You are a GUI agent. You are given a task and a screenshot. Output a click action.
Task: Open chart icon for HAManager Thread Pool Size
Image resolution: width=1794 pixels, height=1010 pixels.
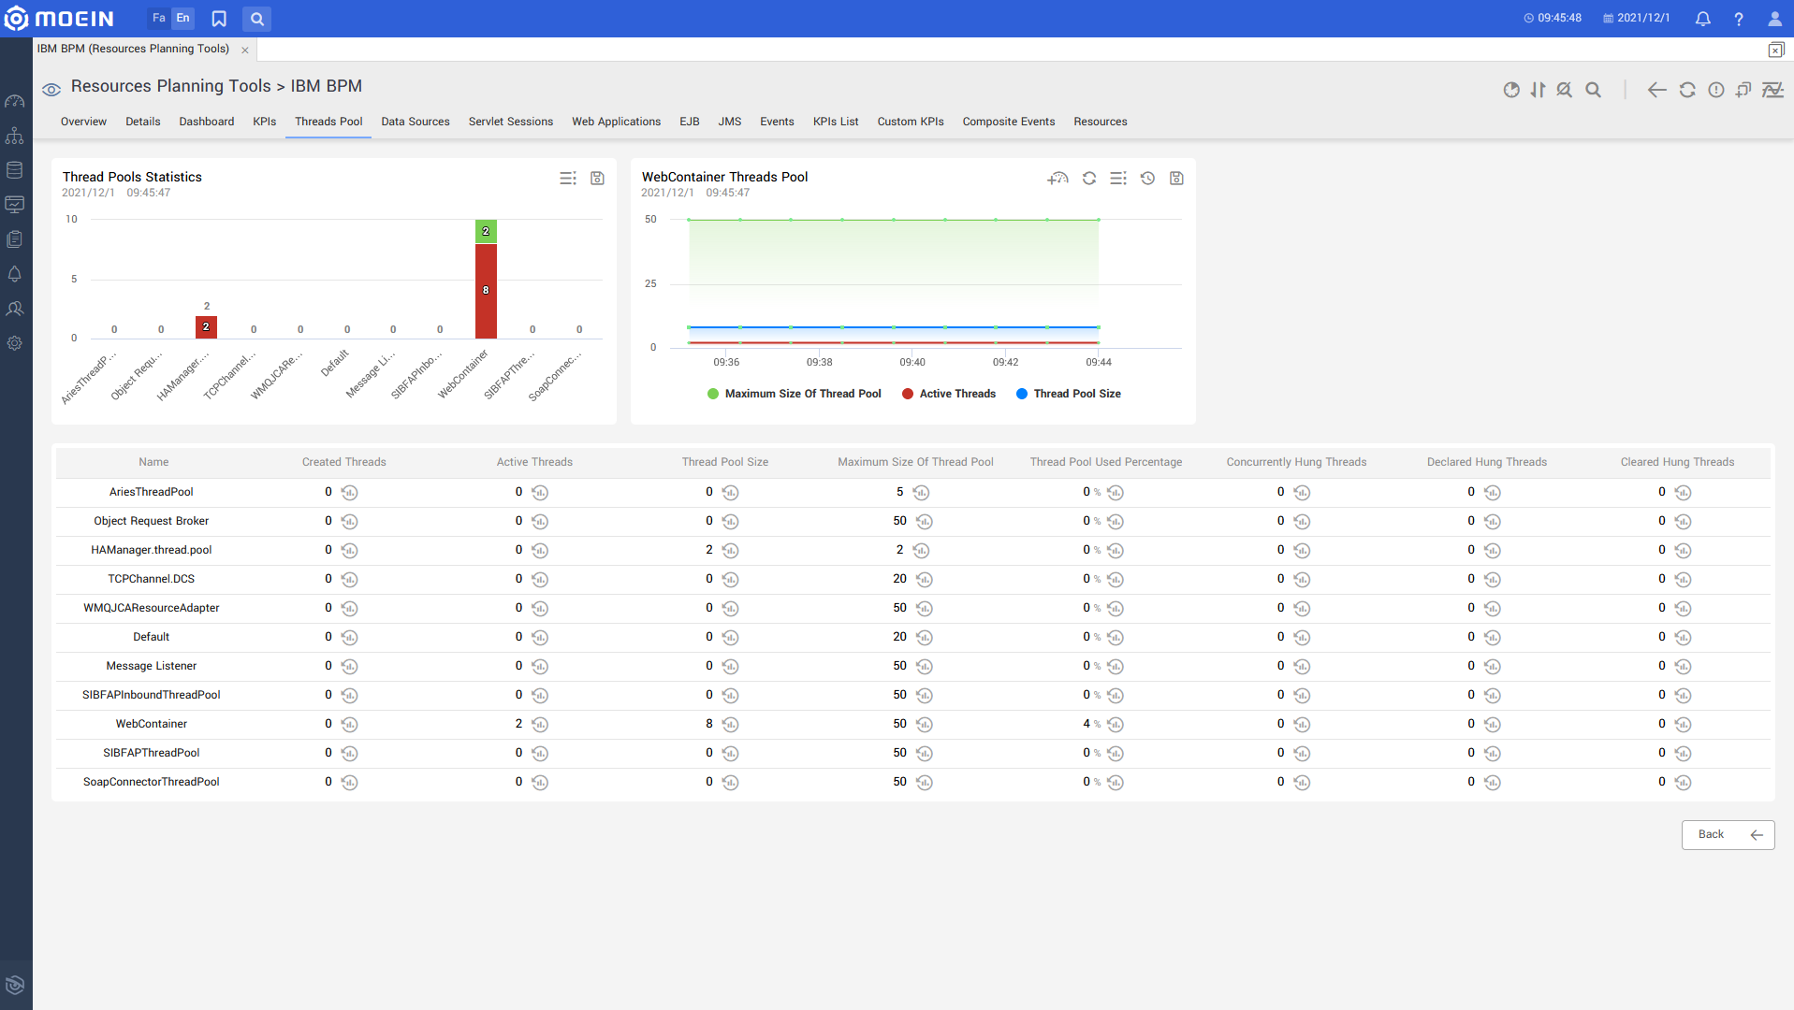point(731,551)
